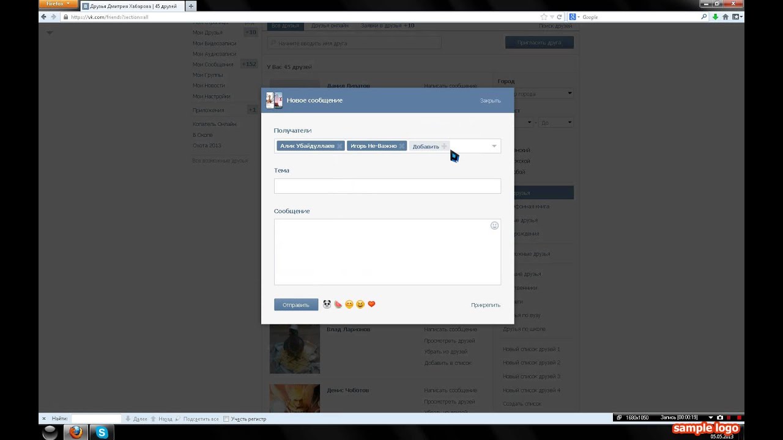The image size is (783, 440).
Task: Click the recorder camera snapshot icon
Action: [720, 417]
